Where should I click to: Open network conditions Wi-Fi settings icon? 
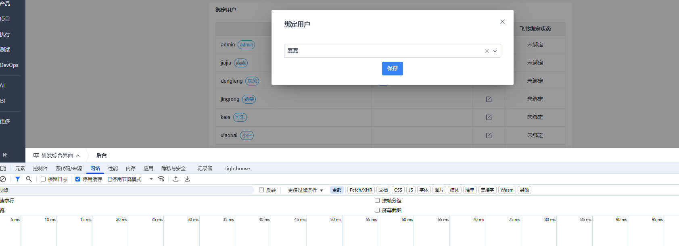coord(161,179)
